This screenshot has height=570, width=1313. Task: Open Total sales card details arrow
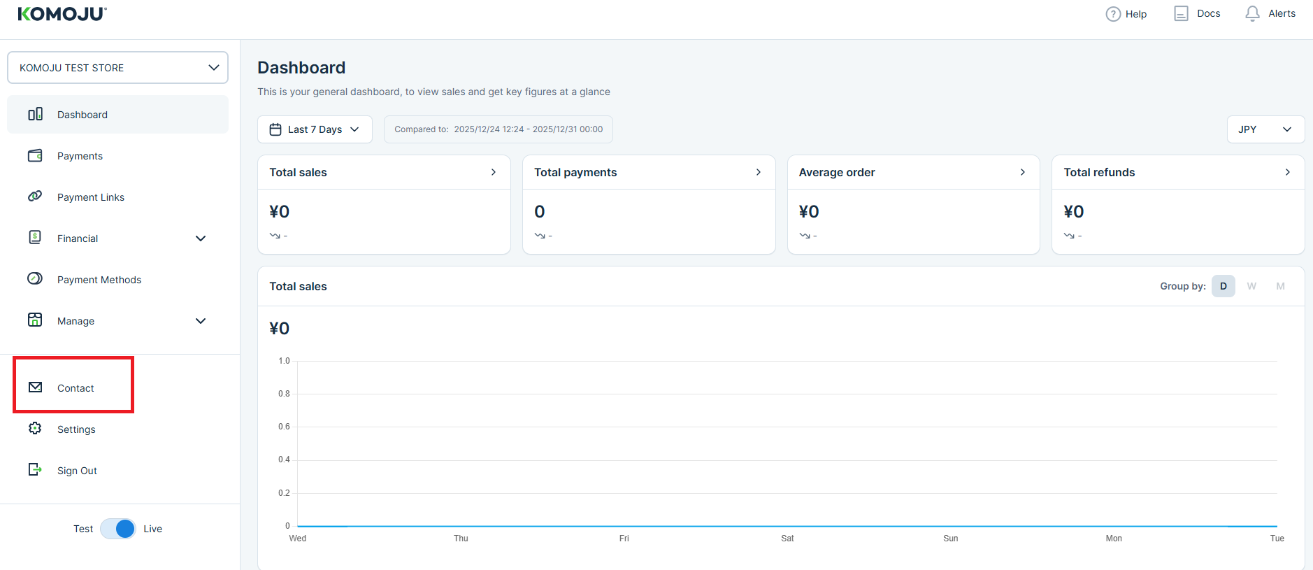494,172
